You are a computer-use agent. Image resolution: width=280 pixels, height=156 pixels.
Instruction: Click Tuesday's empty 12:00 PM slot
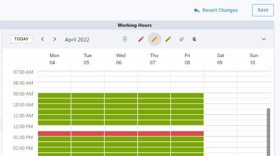pos(88,128)
